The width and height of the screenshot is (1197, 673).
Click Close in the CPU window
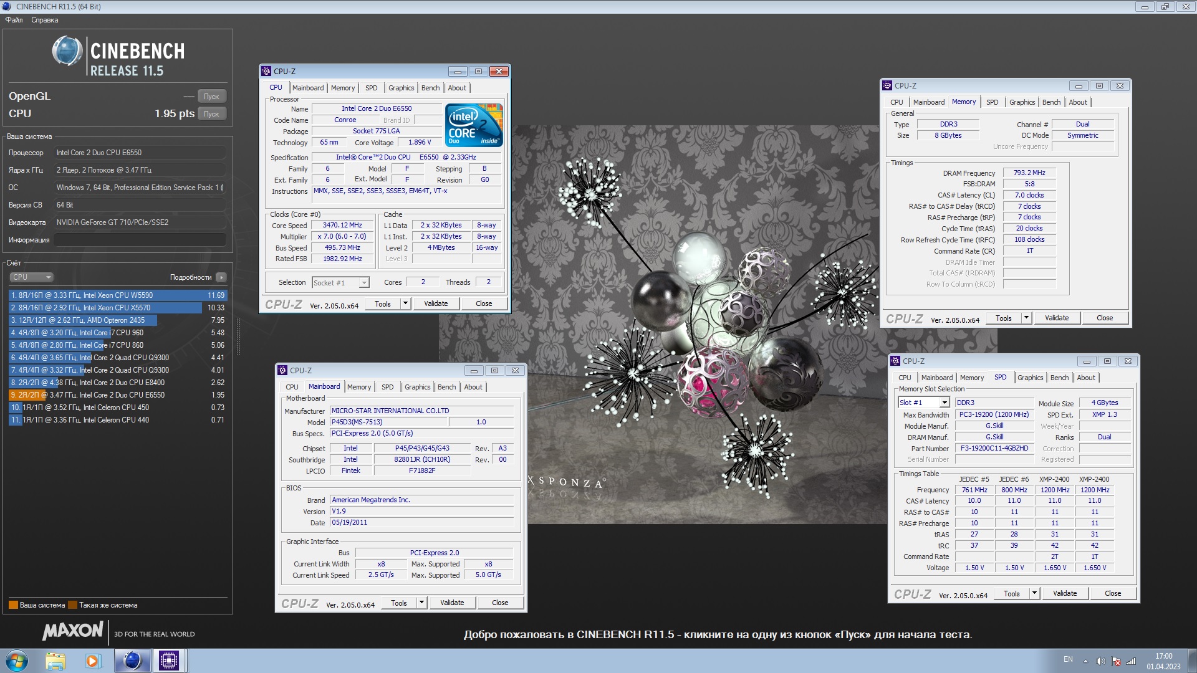[484, 303]
